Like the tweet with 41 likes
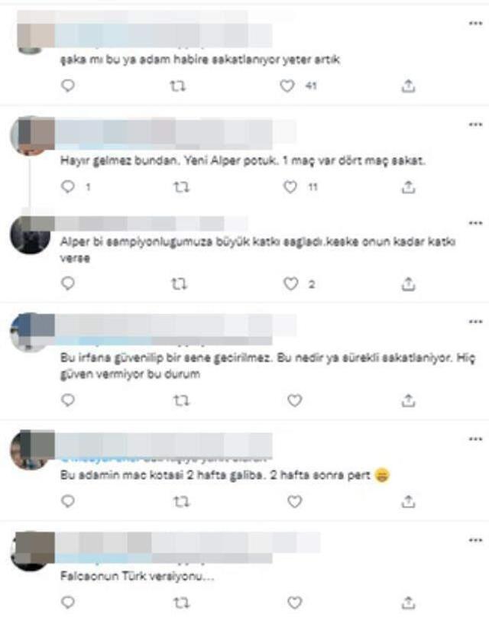 click(287, 86)
